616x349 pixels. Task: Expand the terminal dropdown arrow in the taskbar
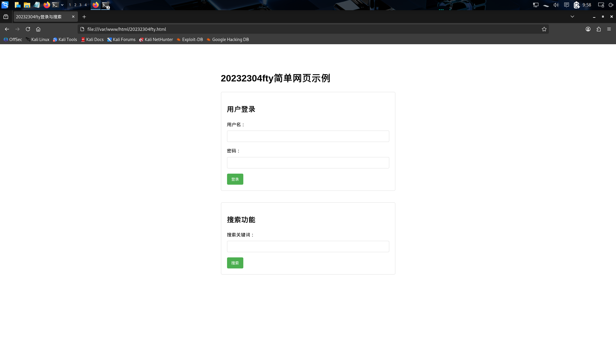pos(62,5)
